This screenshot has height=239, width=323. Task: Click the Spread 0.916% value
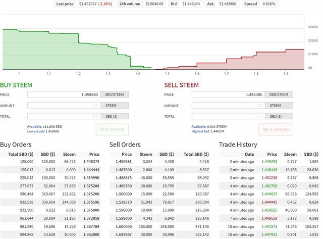268,4
